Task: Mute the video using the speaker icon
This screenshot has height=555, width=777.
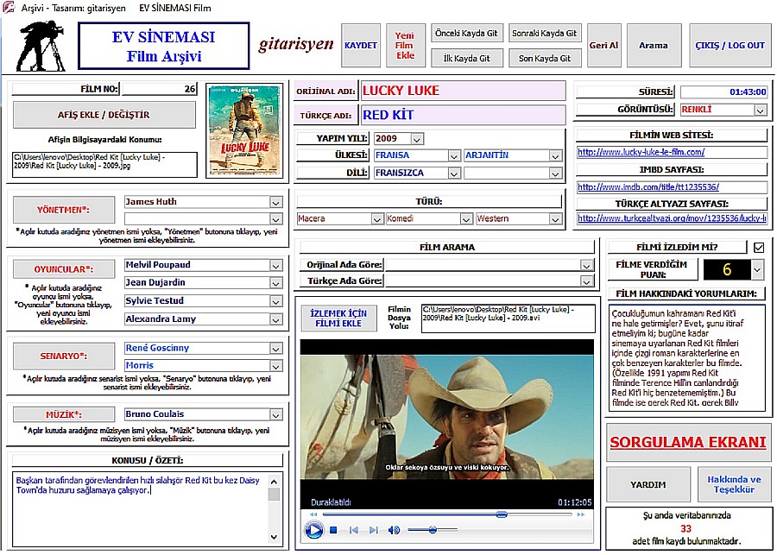Action: [395, 529]
